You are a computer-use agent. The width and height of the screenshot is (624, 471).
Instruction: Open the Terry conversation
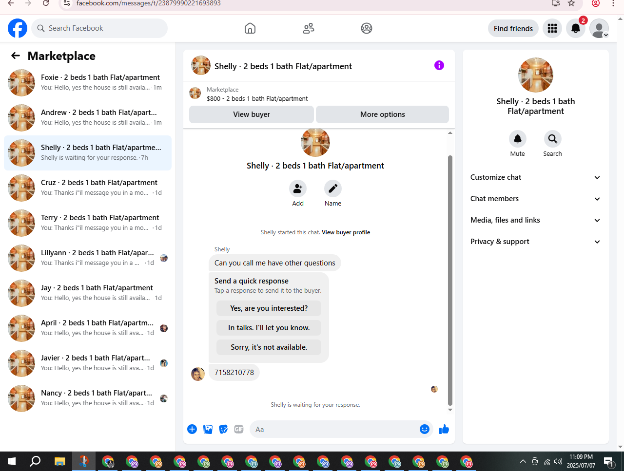tap(88, 223)
